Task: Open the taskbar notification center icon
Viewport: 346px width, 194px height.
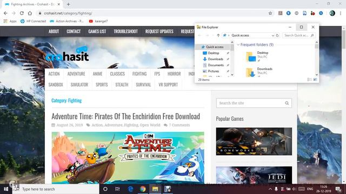Action: tap(338, 189)
